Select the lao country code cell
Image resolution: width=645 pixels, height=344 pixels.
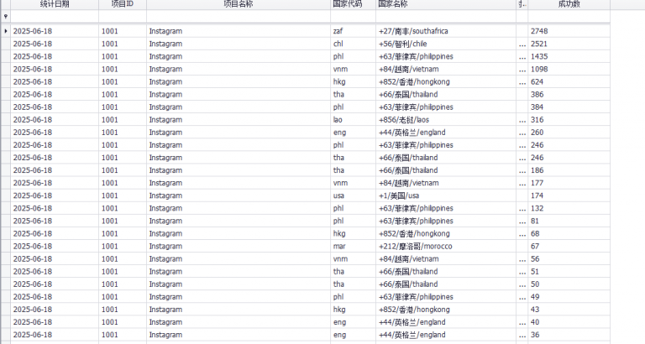(x=354, y=120)
